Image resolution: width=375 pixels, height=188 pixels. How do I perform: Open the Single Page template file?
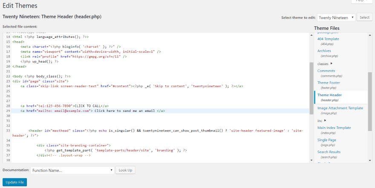(326, 140)
